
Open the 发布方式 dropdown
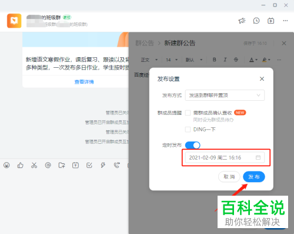coord(225,95)
